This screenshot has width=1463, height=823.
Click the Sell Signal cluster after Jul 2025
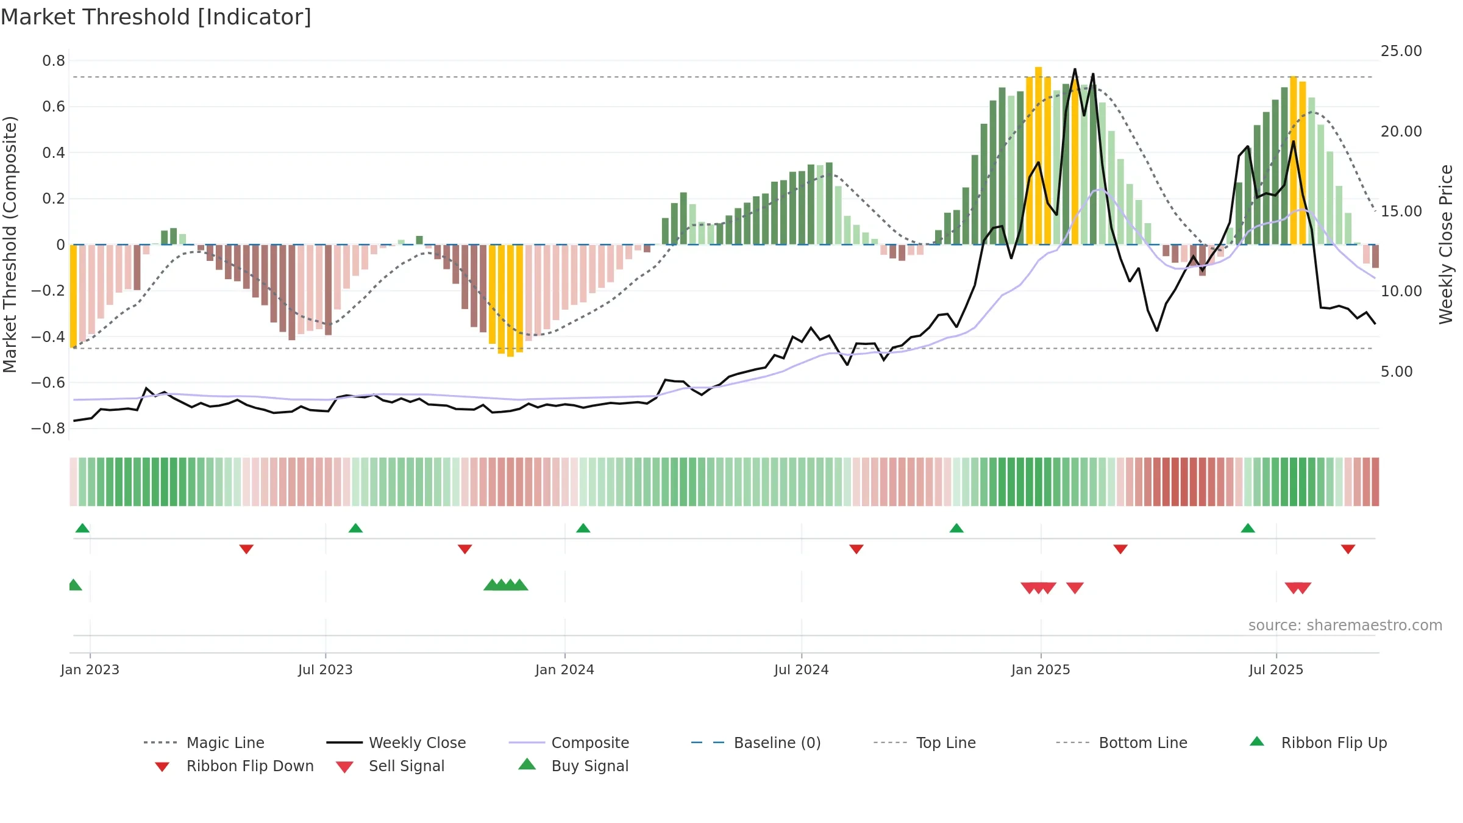tap(1298, 588)
